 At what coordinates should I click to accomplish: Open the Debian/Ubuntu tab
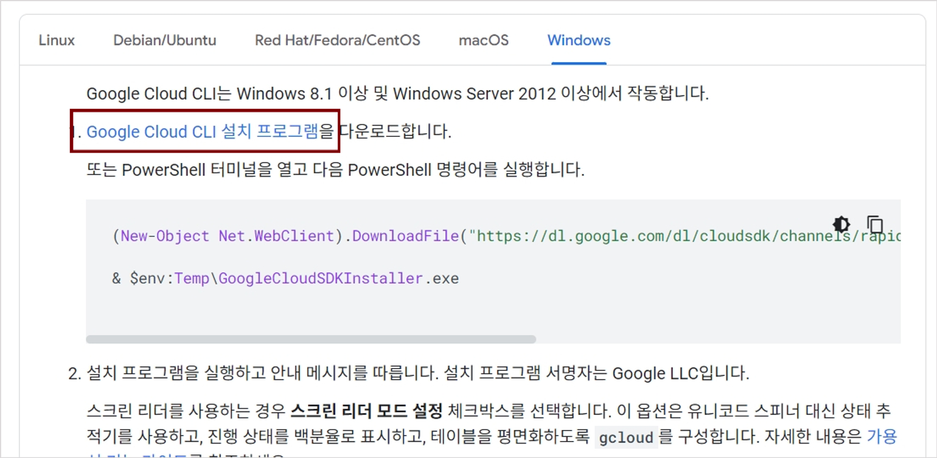point(165,41)
